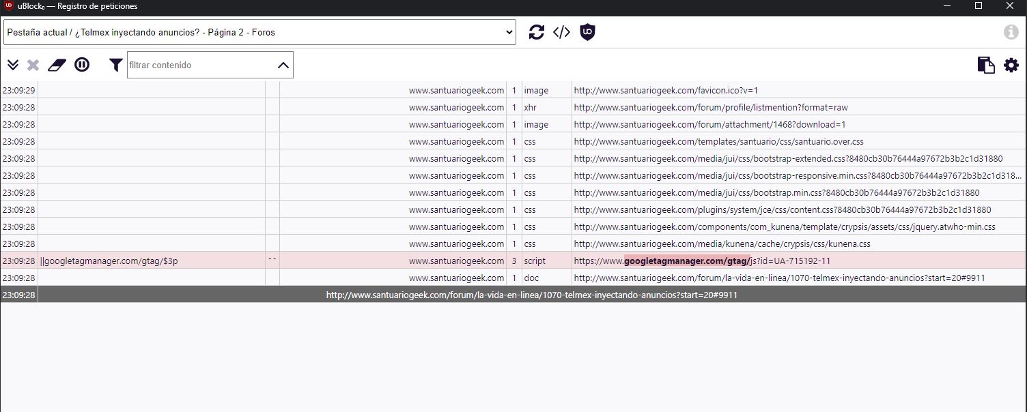Maximize the uBlock logger window
Screen dimensions: 1027x412
click(978, 6)
